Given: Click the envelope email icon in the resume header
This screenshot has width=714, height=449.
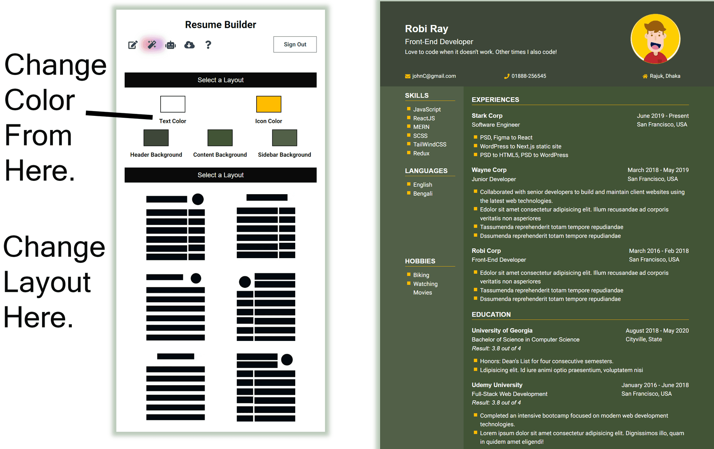Looking at the screenshot, I should (x=408, y=76).
